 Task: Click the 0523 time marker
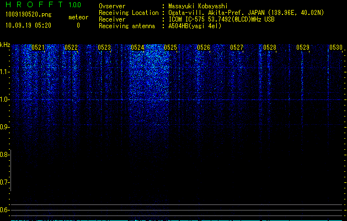[x=104, y=48]
